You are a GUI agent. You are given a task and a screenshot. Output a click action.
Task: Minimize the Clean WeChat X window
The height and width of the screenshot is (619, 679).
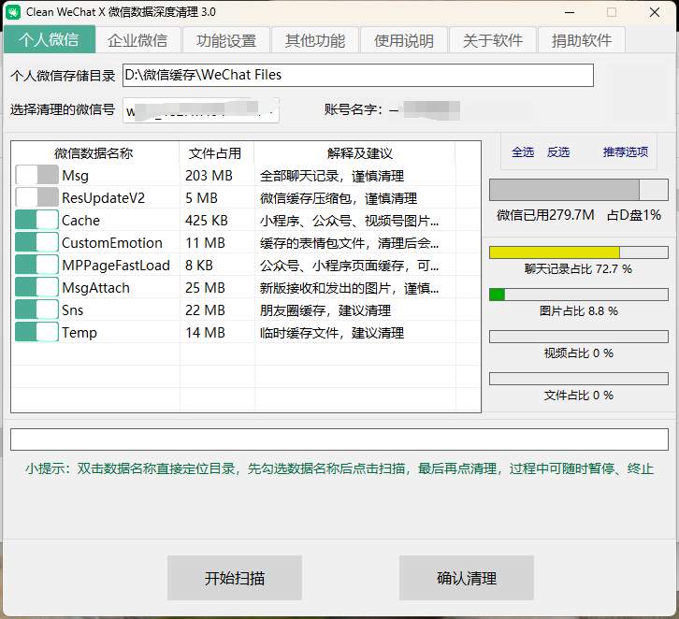pos(570,12)
